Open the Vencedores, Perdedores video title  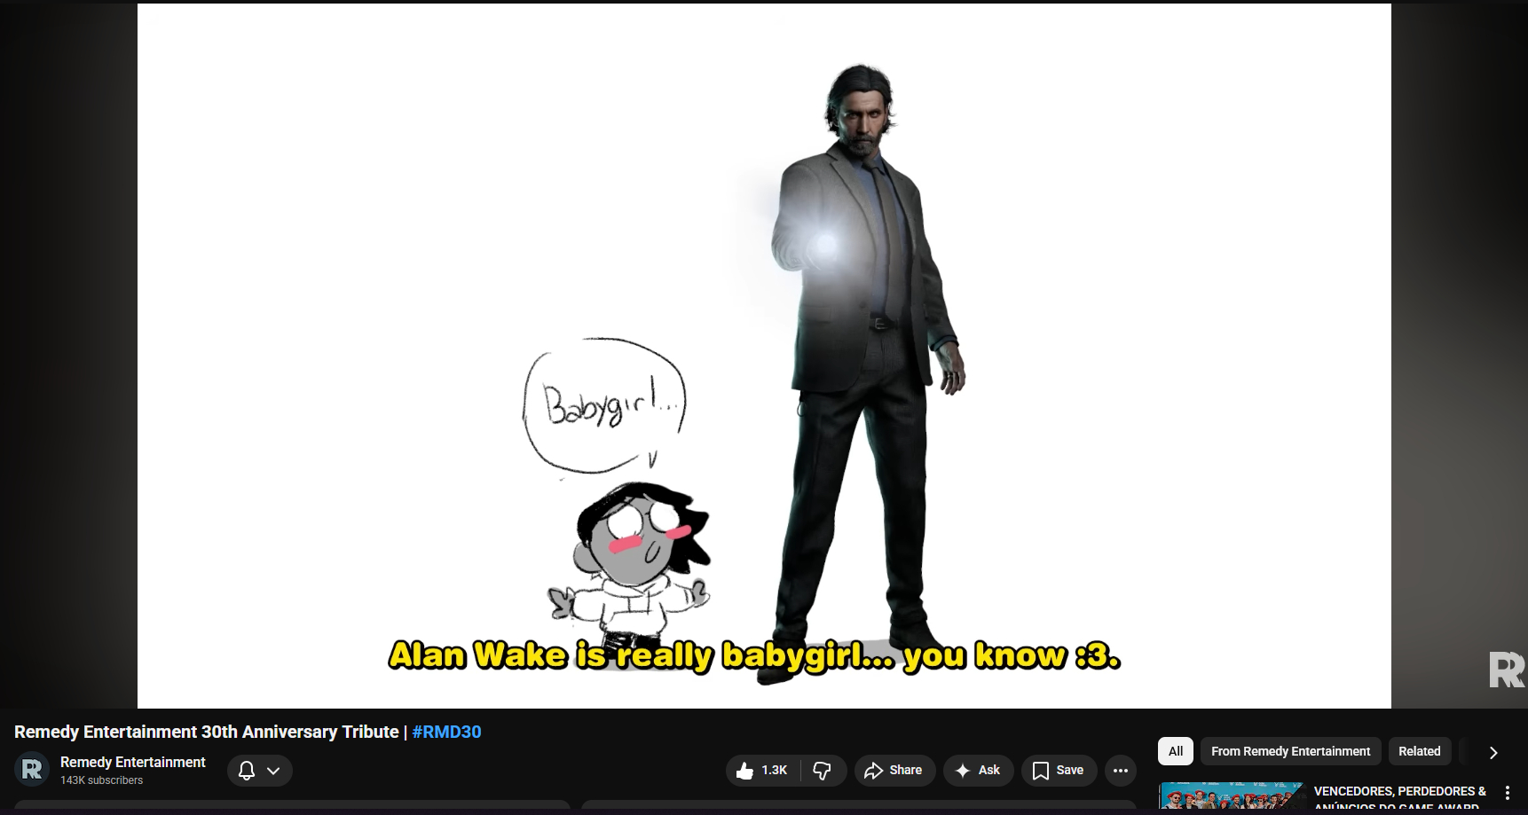coord(1399,792)
